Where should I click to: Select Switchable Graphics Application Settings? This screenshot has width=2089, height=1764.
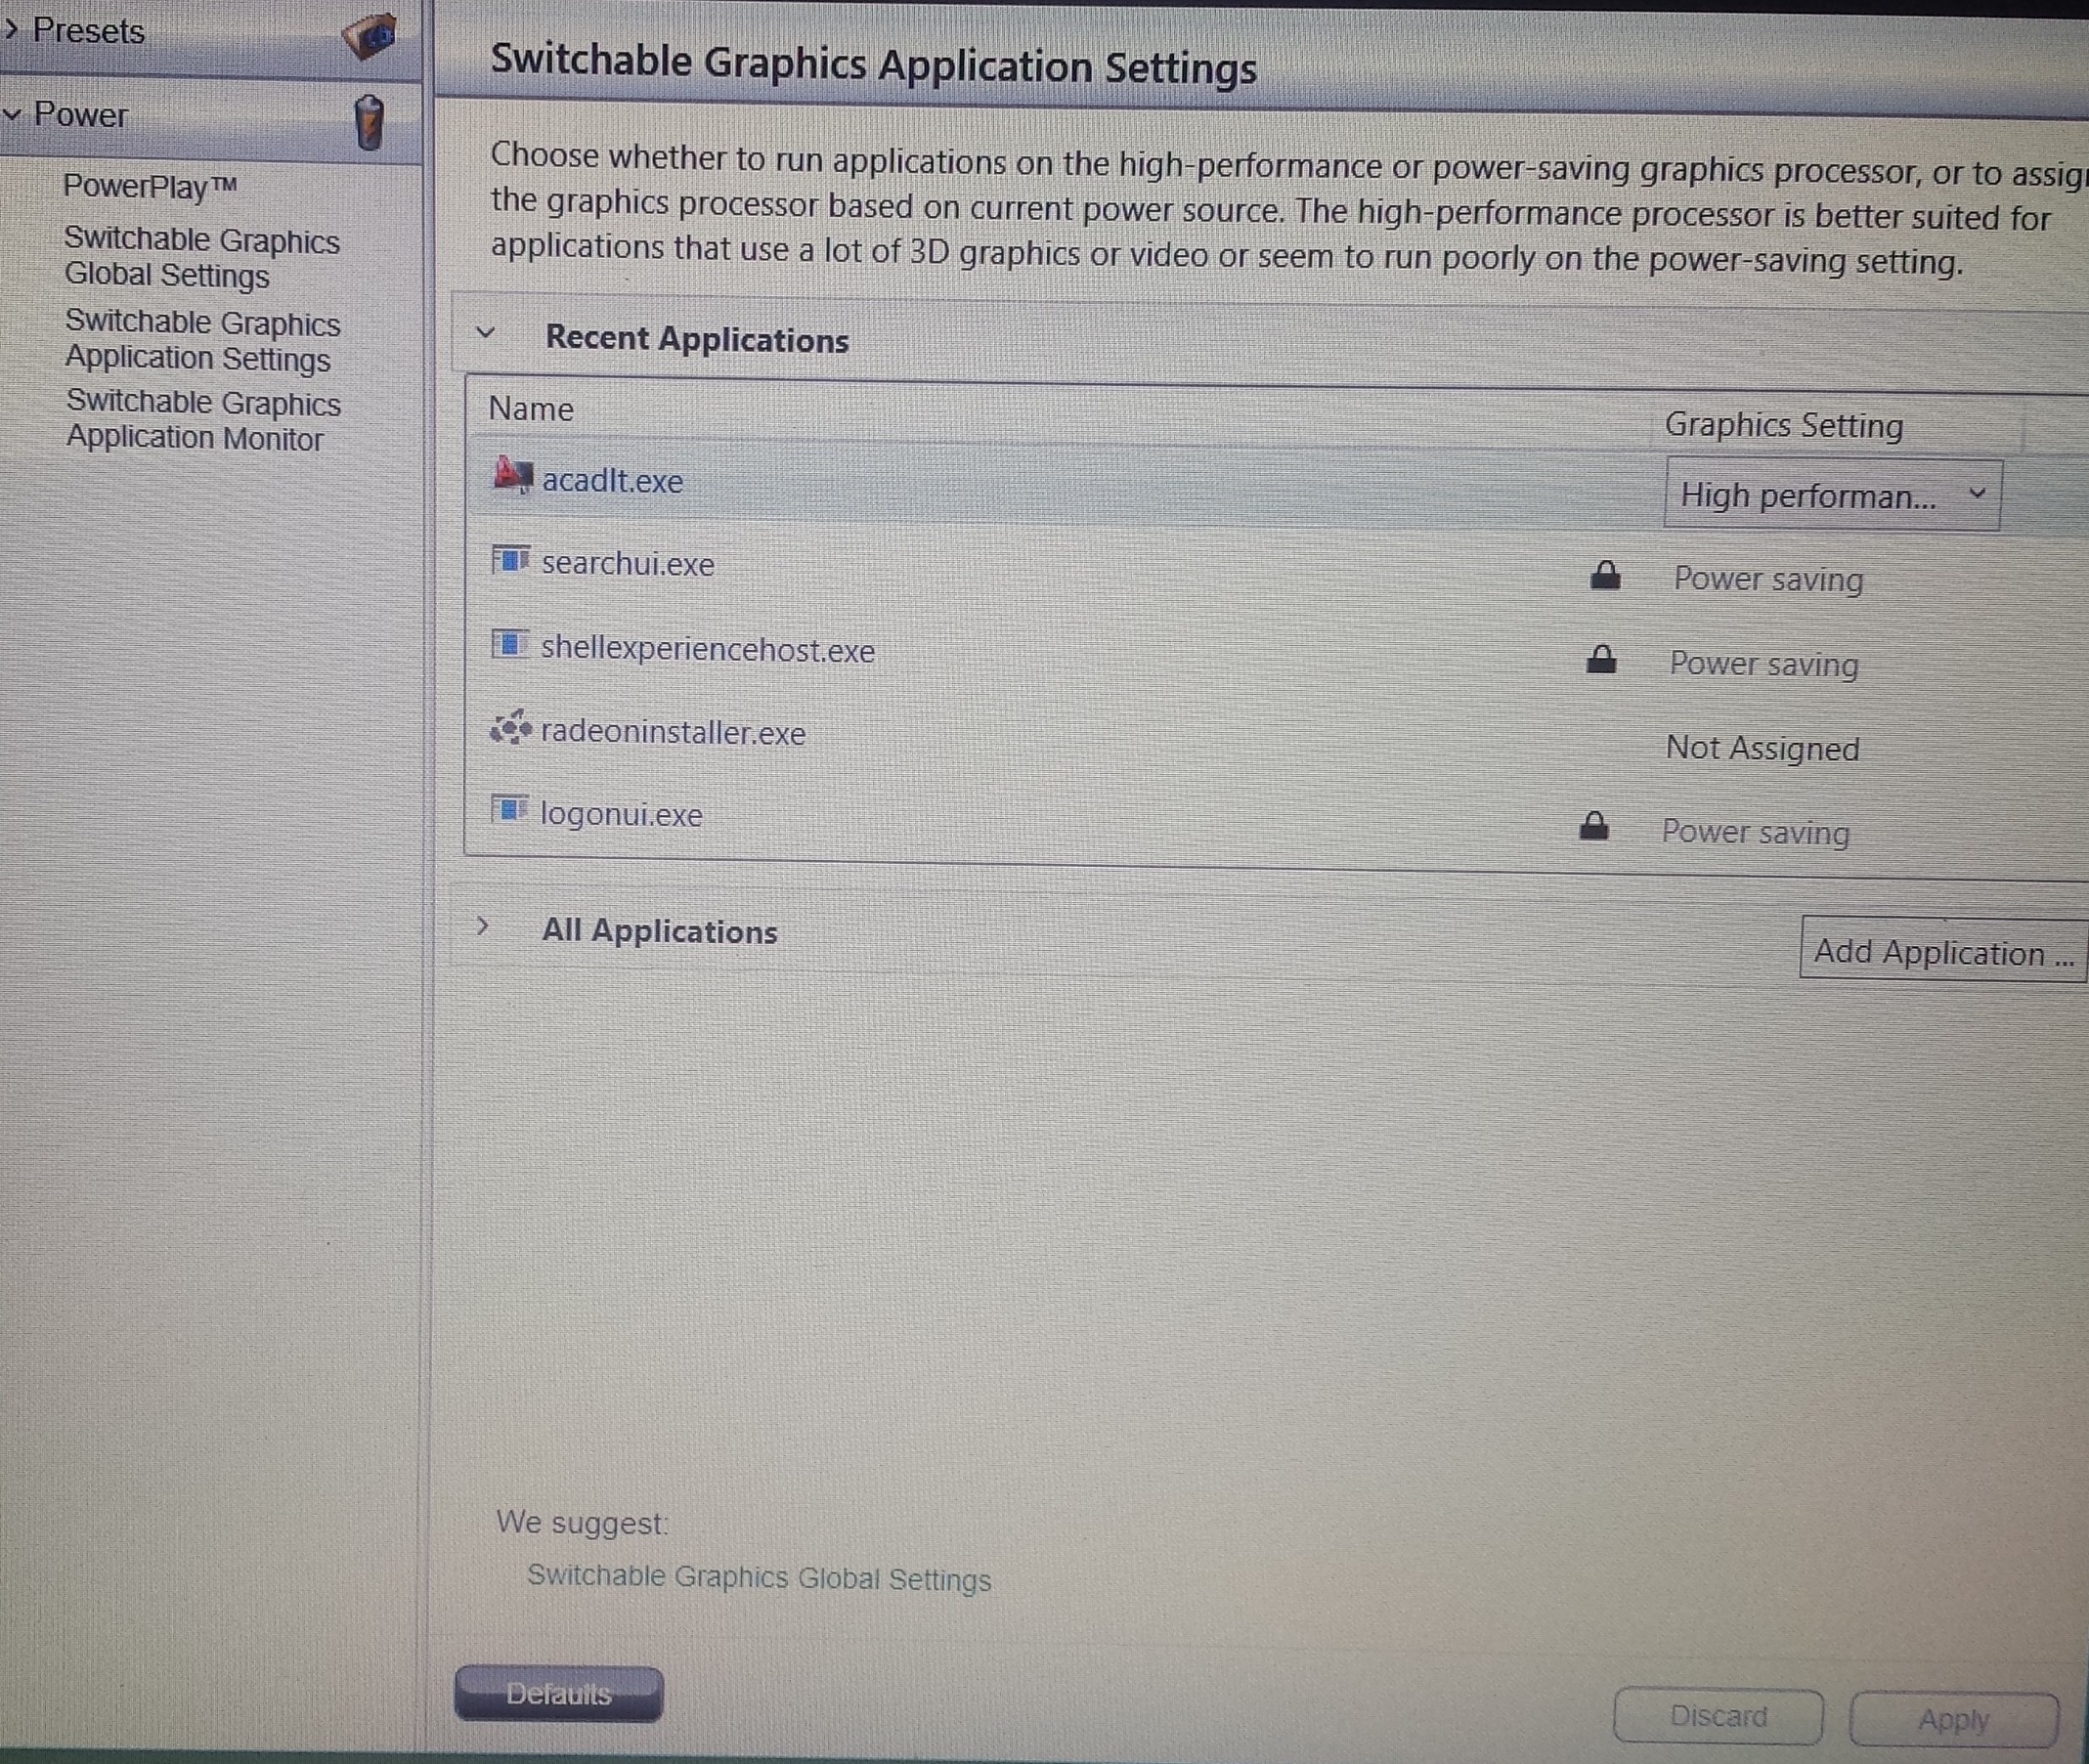203,340
